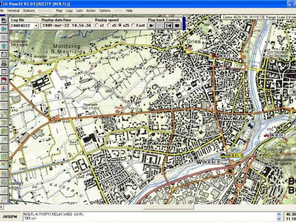296x222 pixels.
Task: Click the IN3EDE station label
Action: (x=277, y=135)
